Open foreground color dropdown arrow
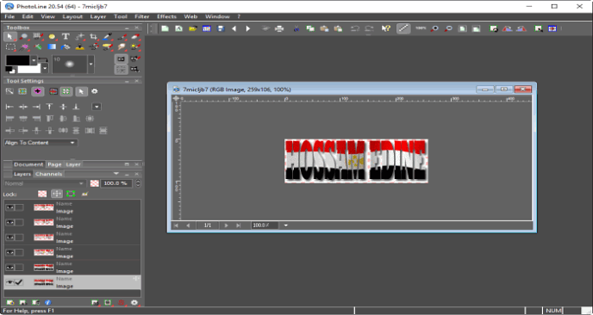Viewport: 593px width, 315px height. 34,60
